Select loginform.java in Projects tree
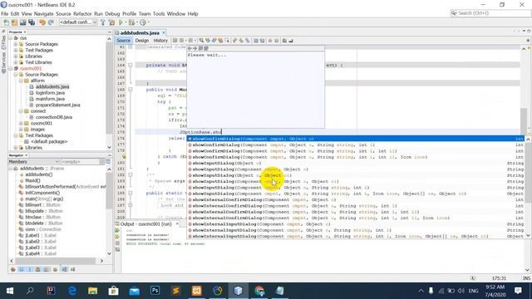532x299 pixels. coord(50,93)
